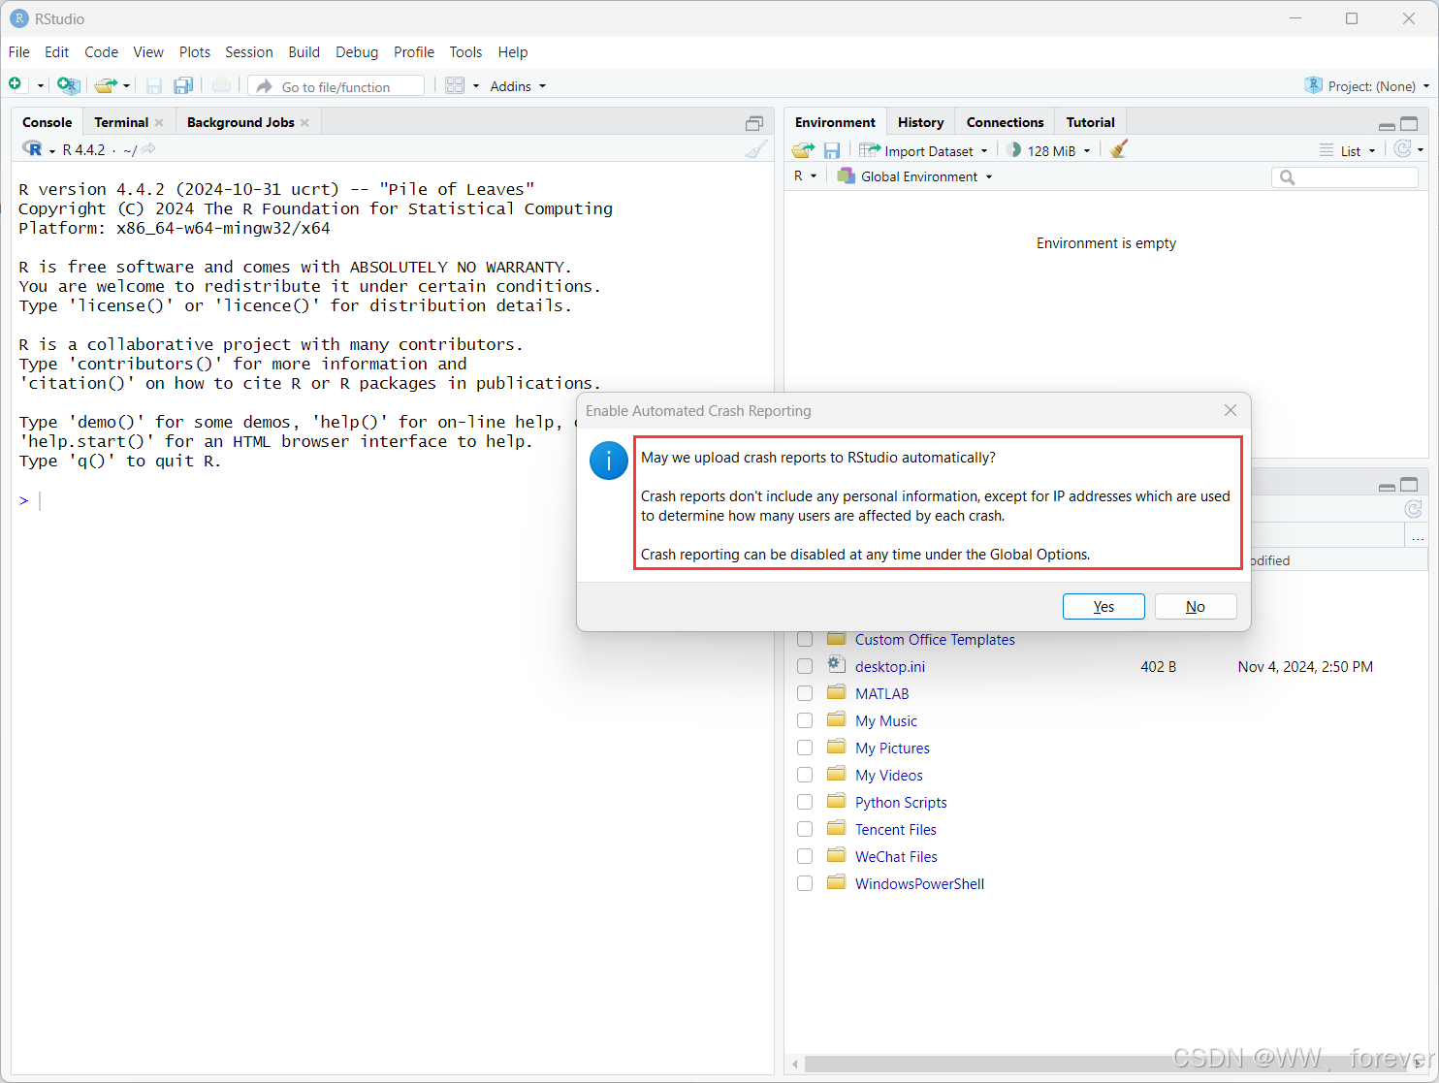Open the File menu
This screenshot has width=1439, height=1083.
[19, 52]
